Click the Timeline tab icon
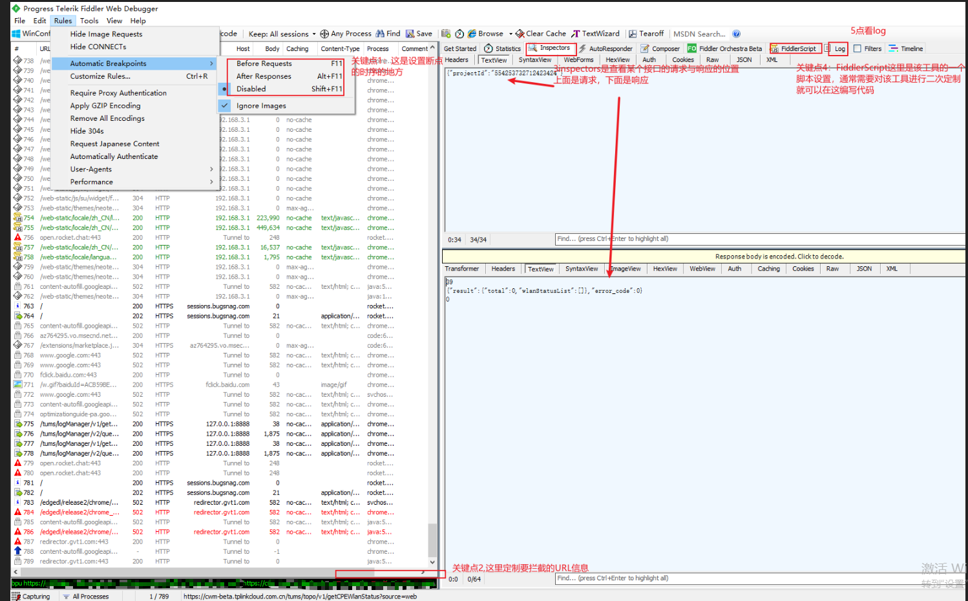This screenshot has height=601, width=968. pos(894,48)
